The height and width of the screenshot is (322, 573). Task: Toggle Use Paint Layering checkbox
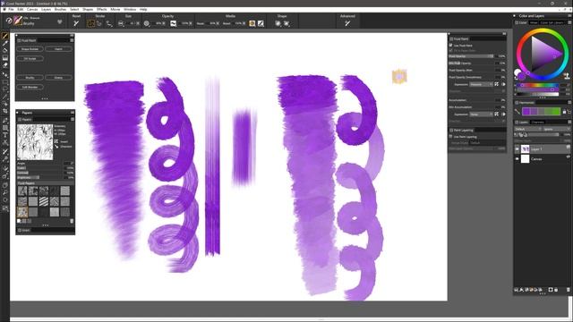tap(451, 137)
